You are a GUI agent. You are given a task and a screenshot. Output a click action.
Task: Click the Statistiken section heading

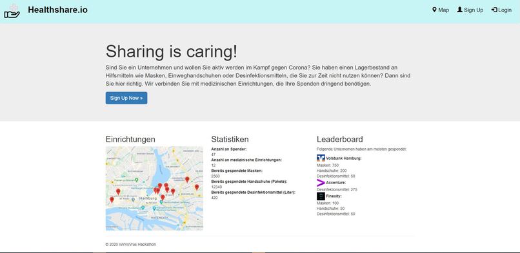(230, 139)
